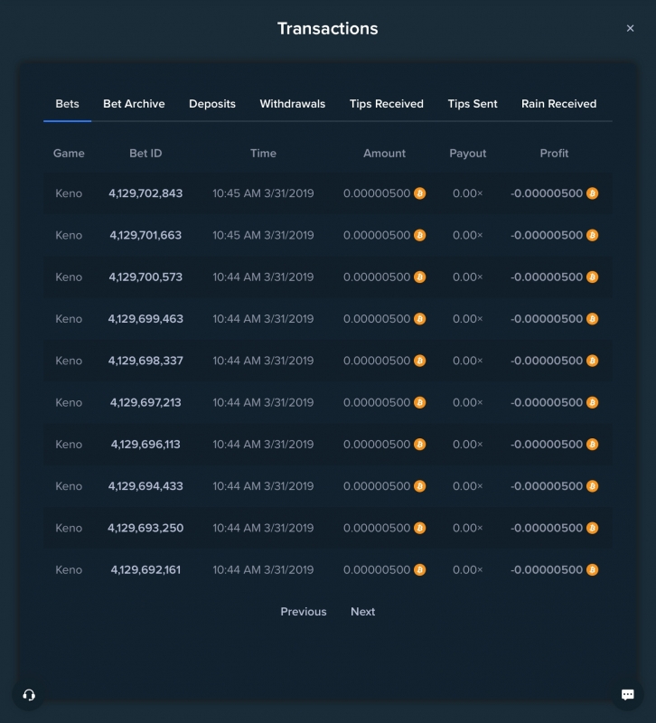Screen dimensions: 656x723
Task: Click Bitcoin icon in Amount for bet 4,129,697,213
Action: point(419,402)
